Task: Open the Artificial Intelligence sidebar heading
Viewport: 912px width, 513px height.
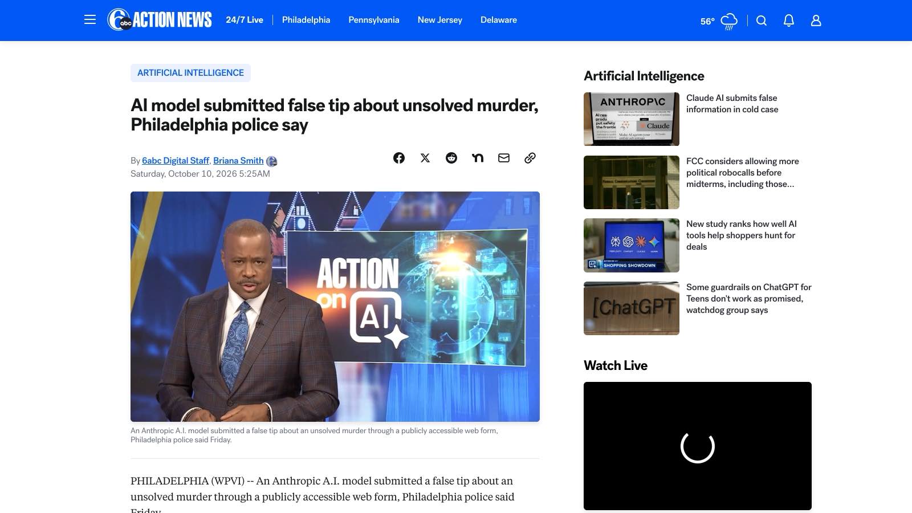Action: point(644,76)
